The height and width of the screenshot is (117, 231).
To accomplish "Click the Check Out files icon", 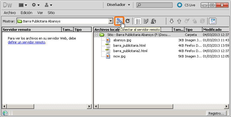I will pos(187,21).
